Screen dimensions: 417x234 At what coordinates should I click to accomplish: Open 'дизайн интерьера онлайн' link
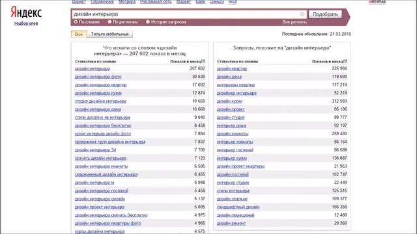(100, 199)
